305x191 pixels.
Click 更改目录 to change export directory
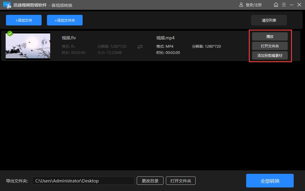tap(150, 181)
